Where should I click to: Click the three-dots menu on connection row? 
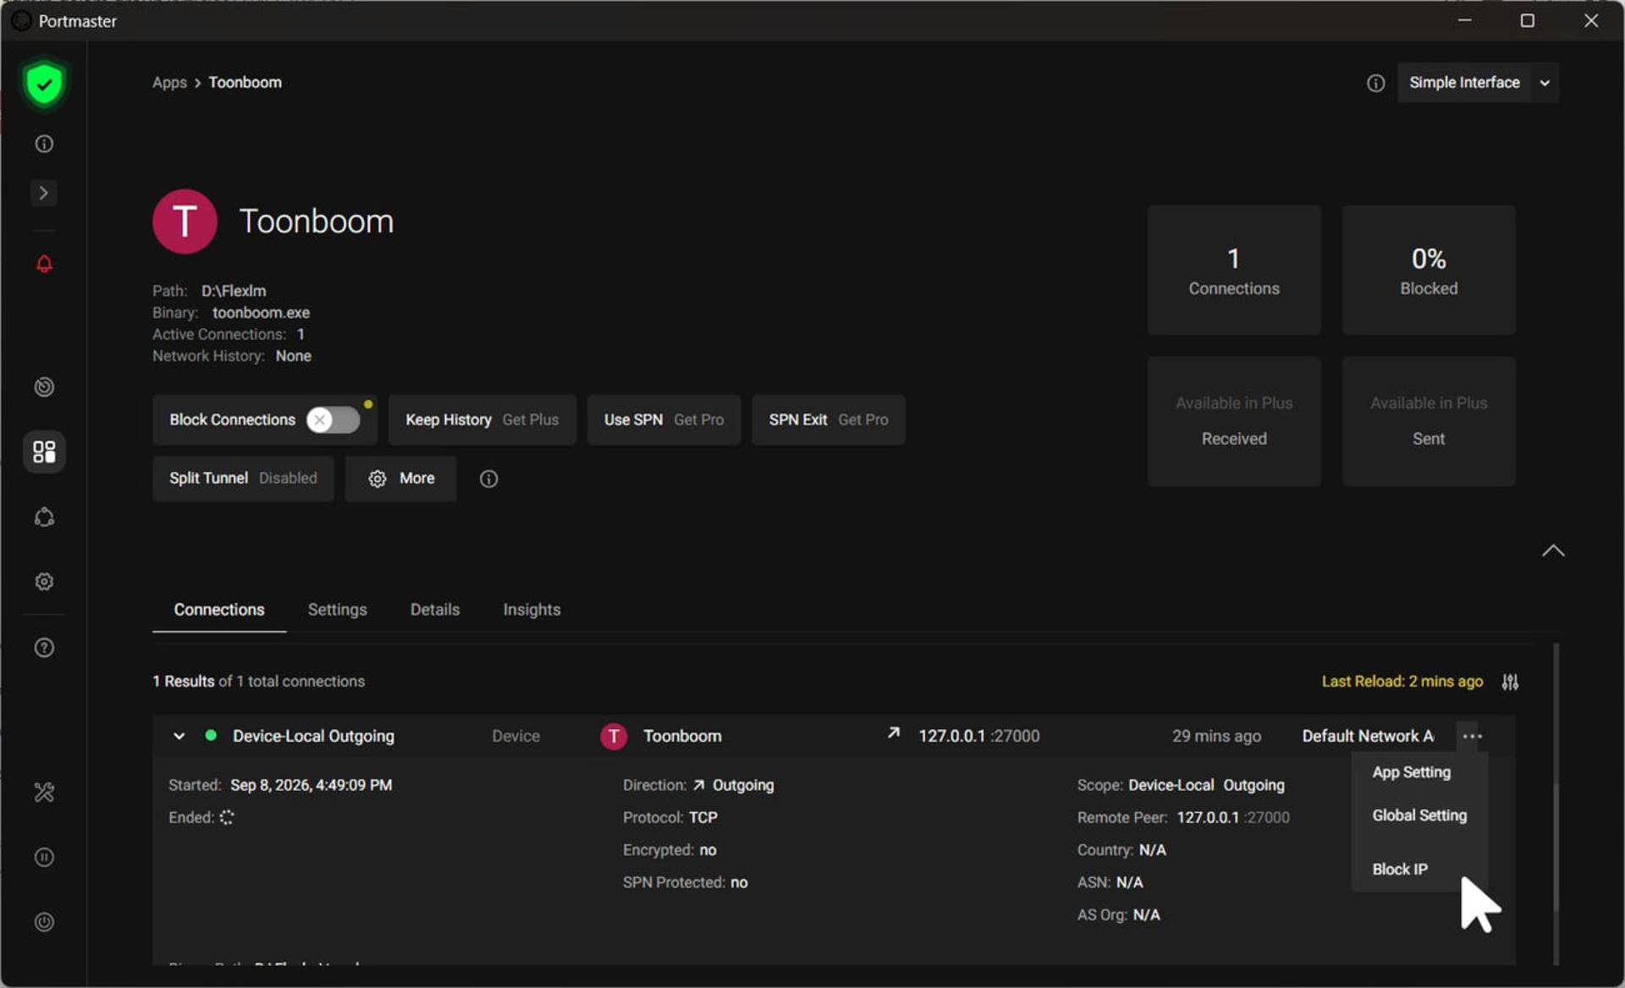click(1472, 736)
